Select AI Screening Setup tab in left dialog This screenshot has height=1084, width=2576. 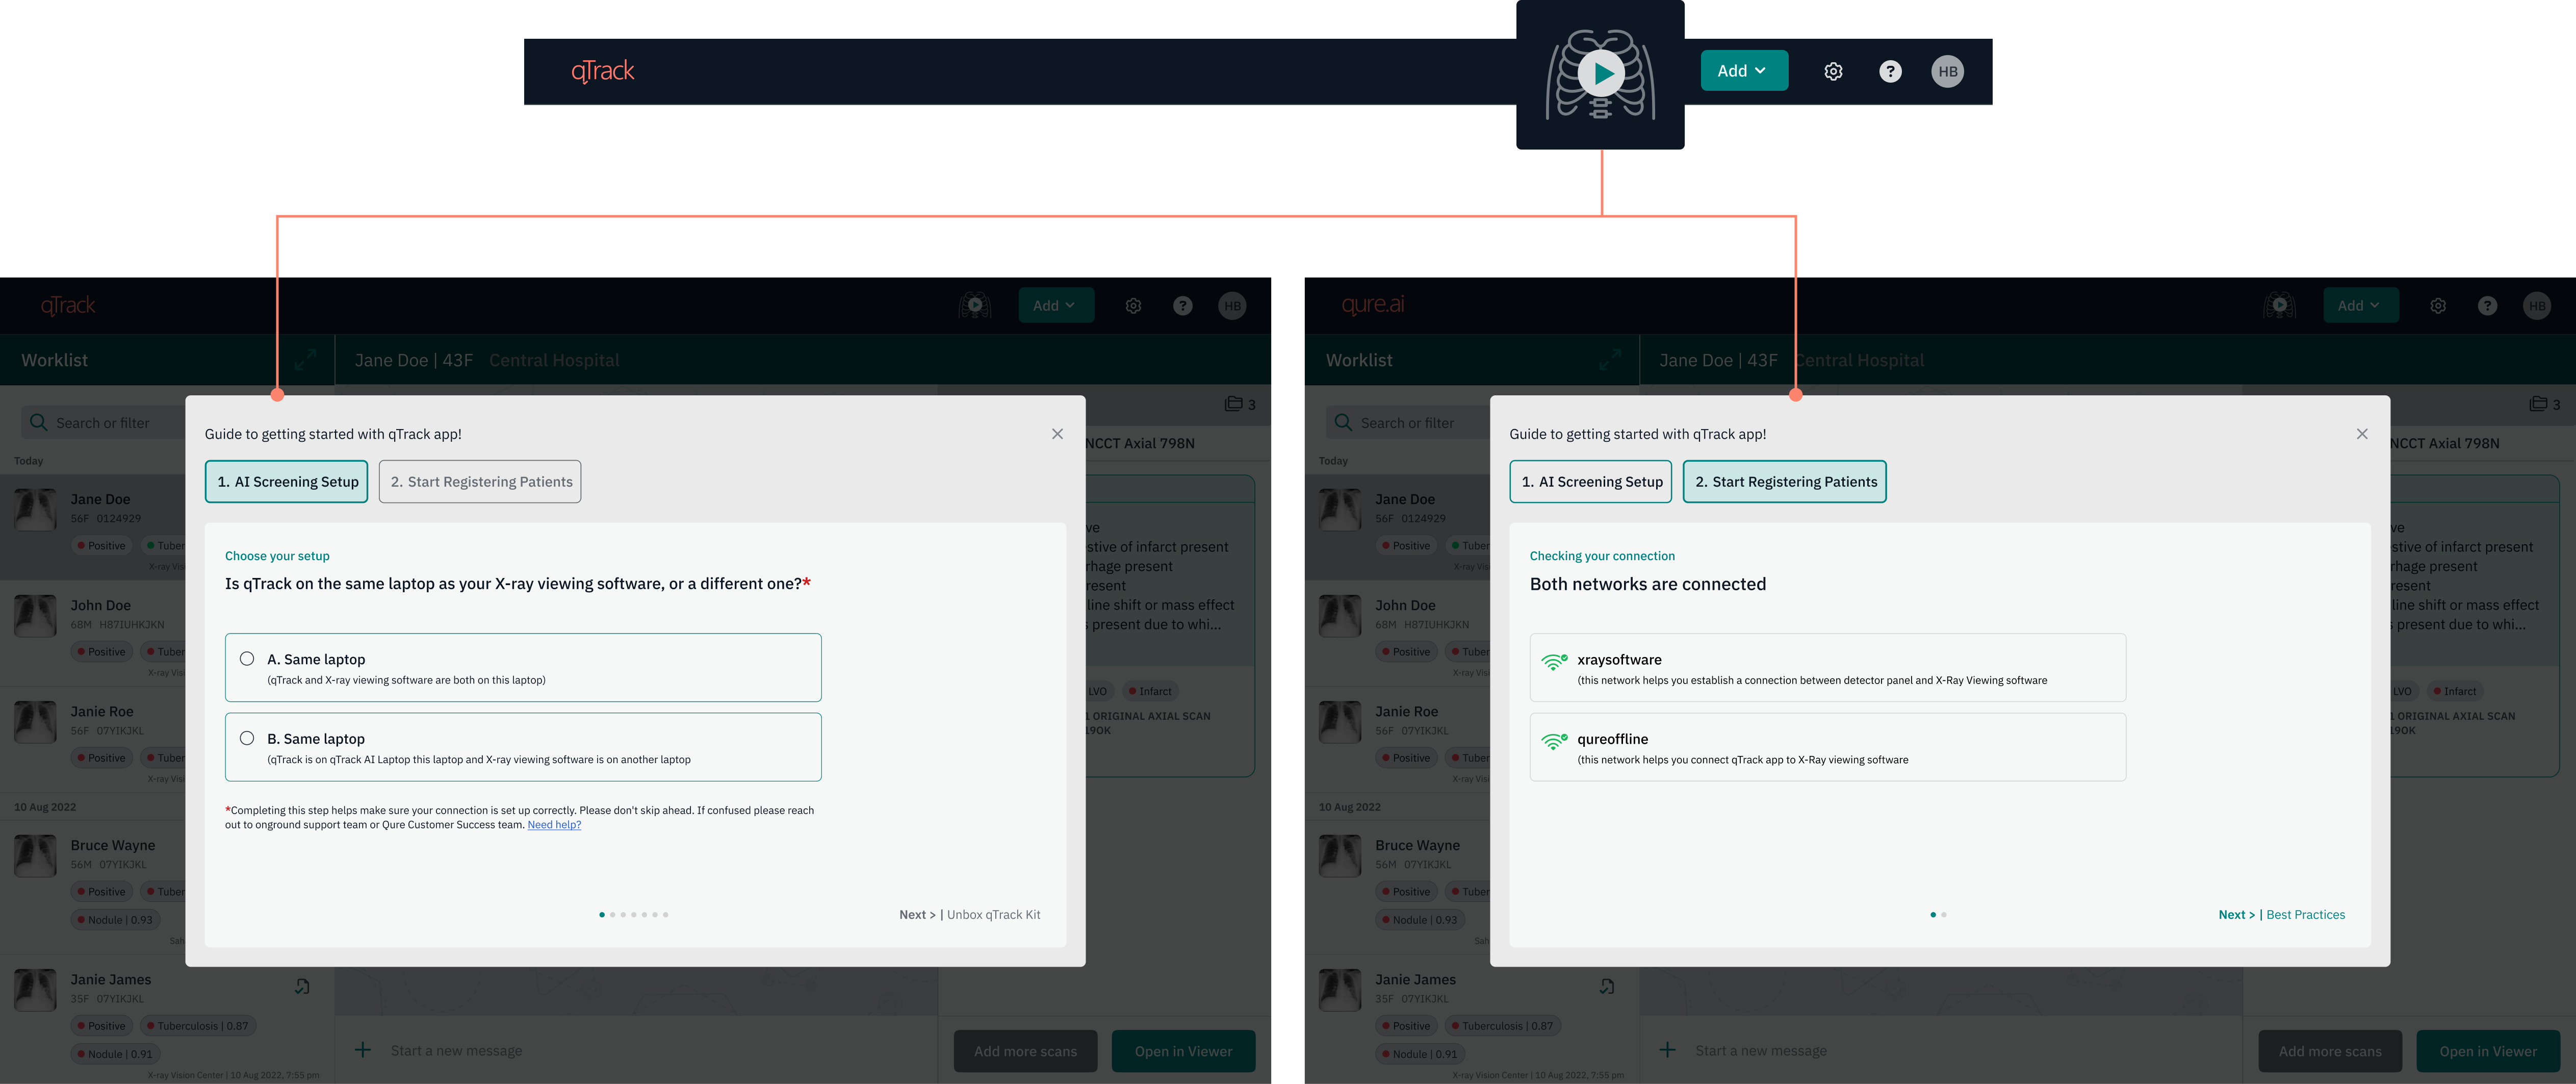[x=287, y=481]
